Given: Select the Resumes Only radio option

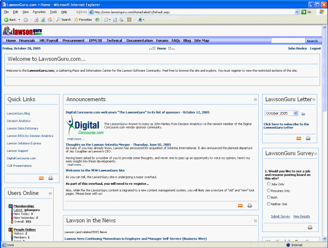Looking at the screenshot, I should 268,191.
